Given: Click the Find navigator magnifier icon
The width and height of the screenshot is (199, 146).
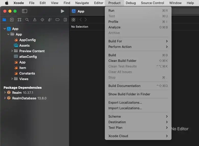Looking at the screenshot, I should coord(27,20).
